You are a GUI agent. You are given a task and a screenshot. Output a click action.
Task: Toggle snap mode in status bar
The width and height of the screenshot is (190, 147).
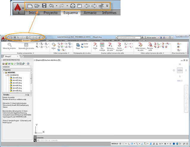point(123,144)
